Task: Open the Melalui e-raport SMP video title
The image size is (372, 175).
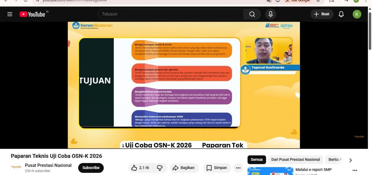Action: (313, 170)
